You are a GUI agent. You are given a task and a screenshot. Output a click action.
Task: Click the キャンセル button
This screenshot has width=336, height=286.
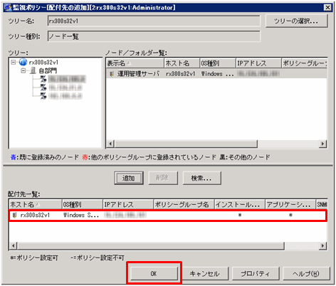point(204,274)
